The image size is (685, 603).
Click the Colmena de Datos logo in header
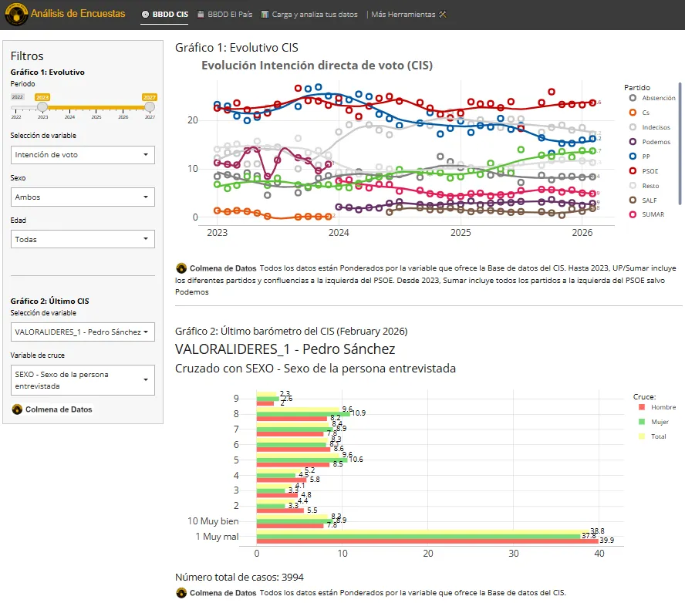(15, 14)
